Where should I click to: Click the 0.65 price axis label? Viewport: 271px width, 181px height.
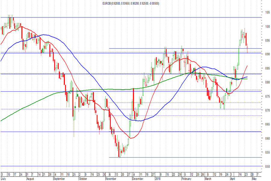pos(268,124)
